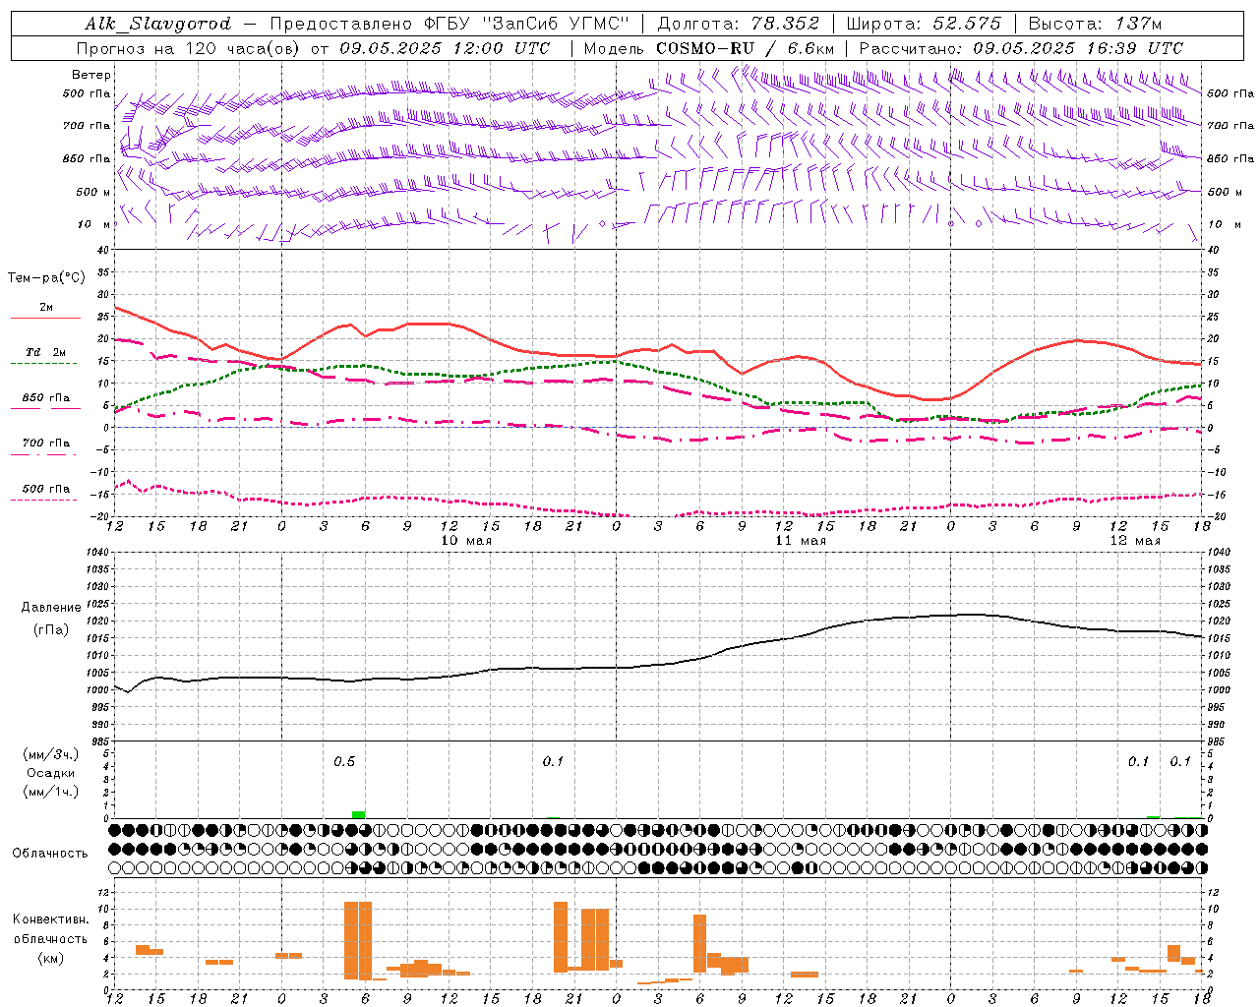Click the 11 мая date label

click(801, 541)
